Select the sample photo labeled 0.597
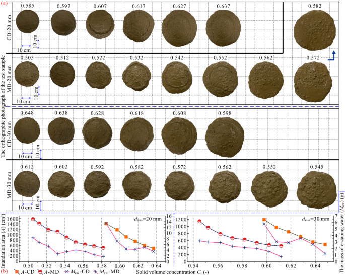 pyautogui.click(x=63, y=23)
